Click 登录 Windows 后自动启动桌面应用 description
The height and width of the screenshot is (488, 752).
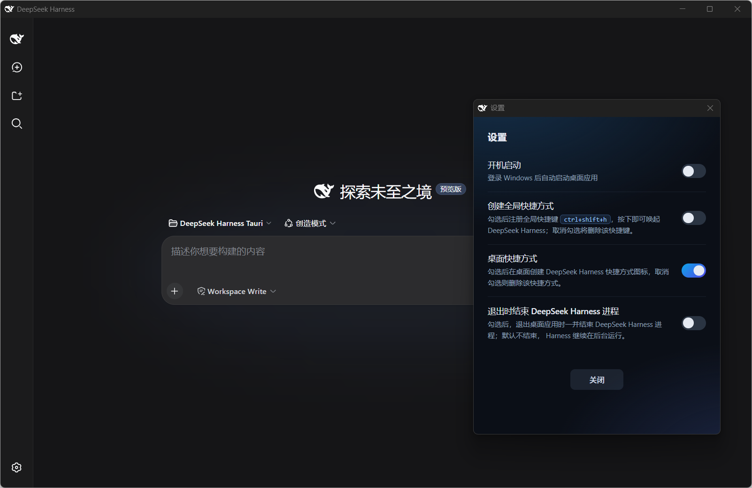point(543,178)
